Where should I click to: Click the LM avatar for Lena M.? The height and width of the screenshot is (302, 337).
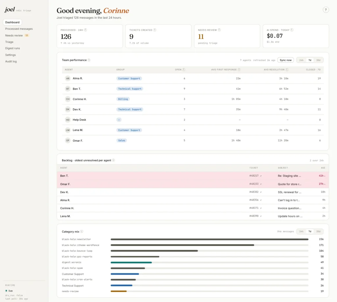coord(68,130)
